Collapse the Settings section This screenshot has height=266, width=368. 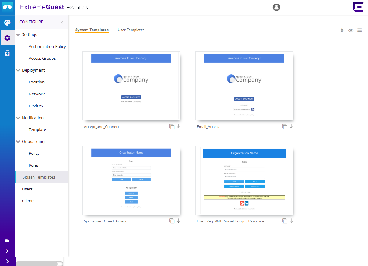(18, 34)
